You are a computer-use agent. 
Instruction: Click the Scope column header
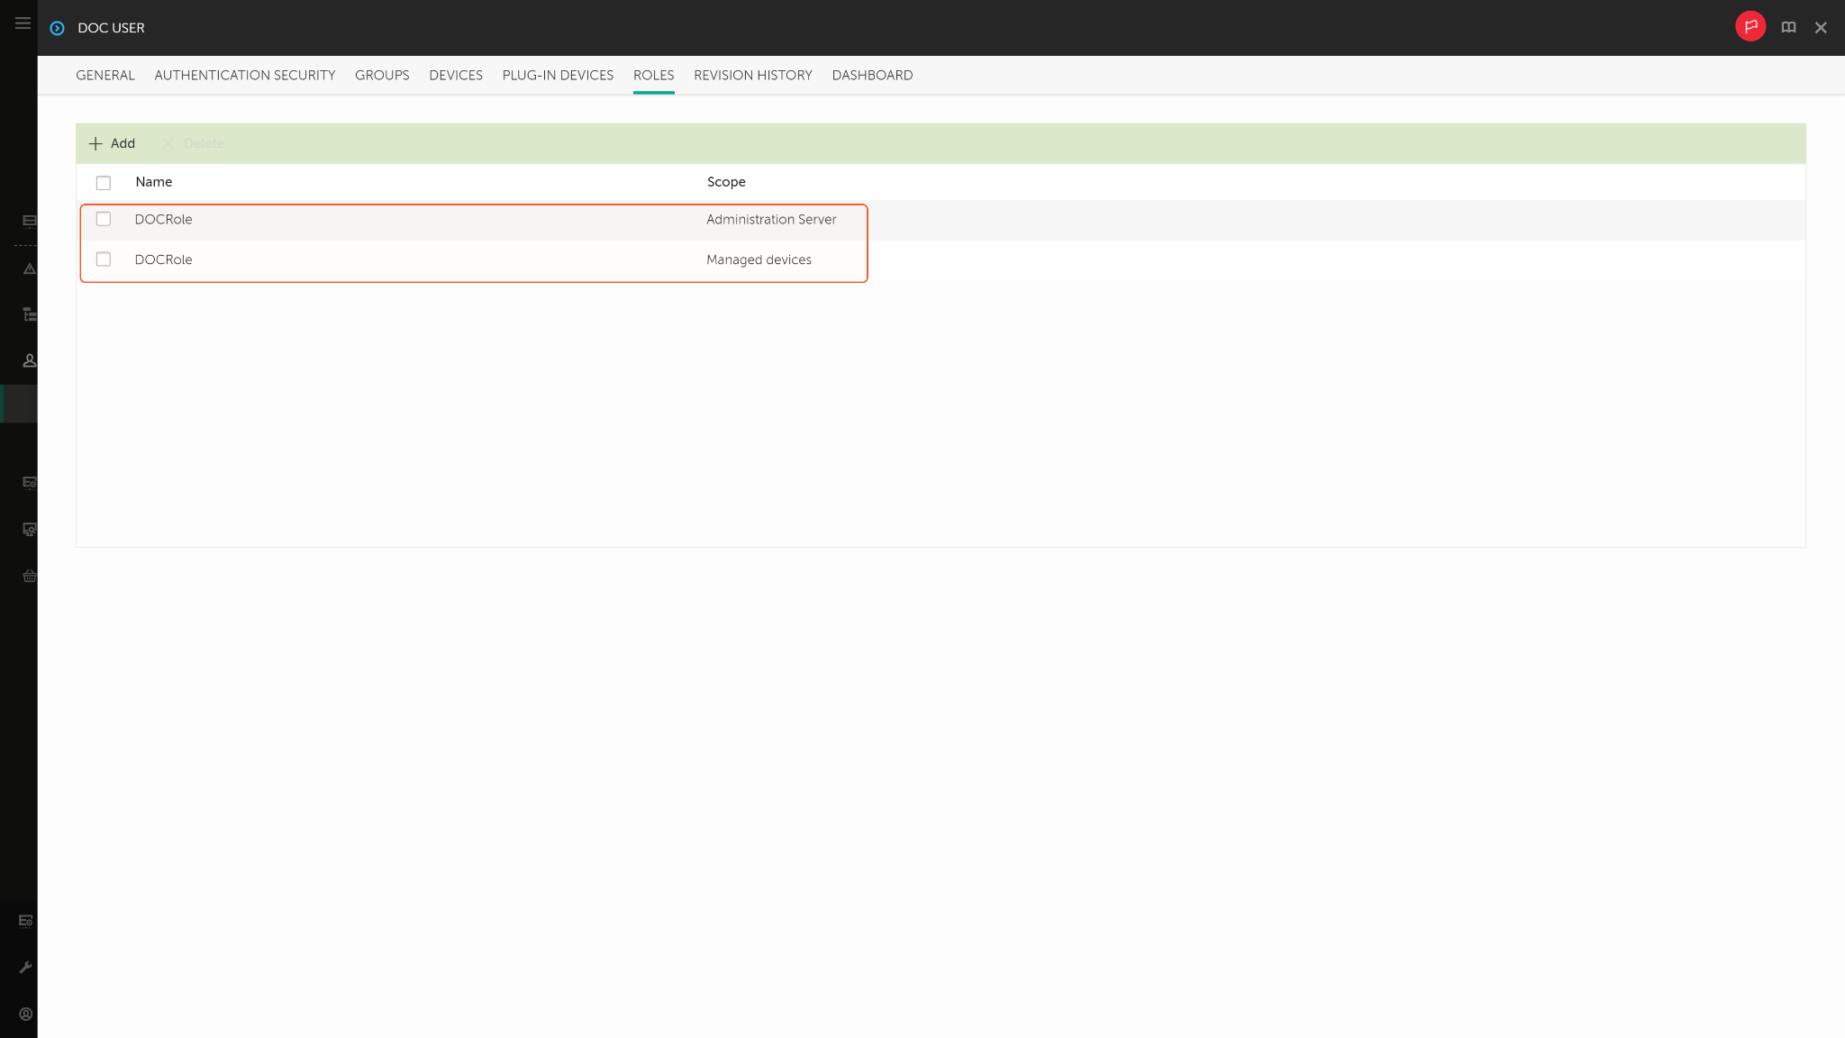[x=725, y=182]
